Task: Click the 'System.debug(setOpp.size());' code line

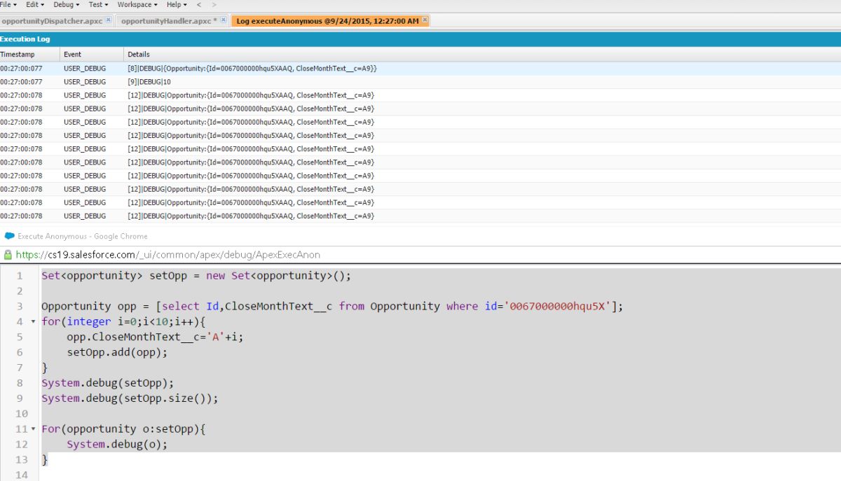Action: [x=130, y=398]
